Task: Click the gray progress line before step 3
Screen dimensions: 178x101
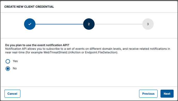Action: click(x=118, y=24)
